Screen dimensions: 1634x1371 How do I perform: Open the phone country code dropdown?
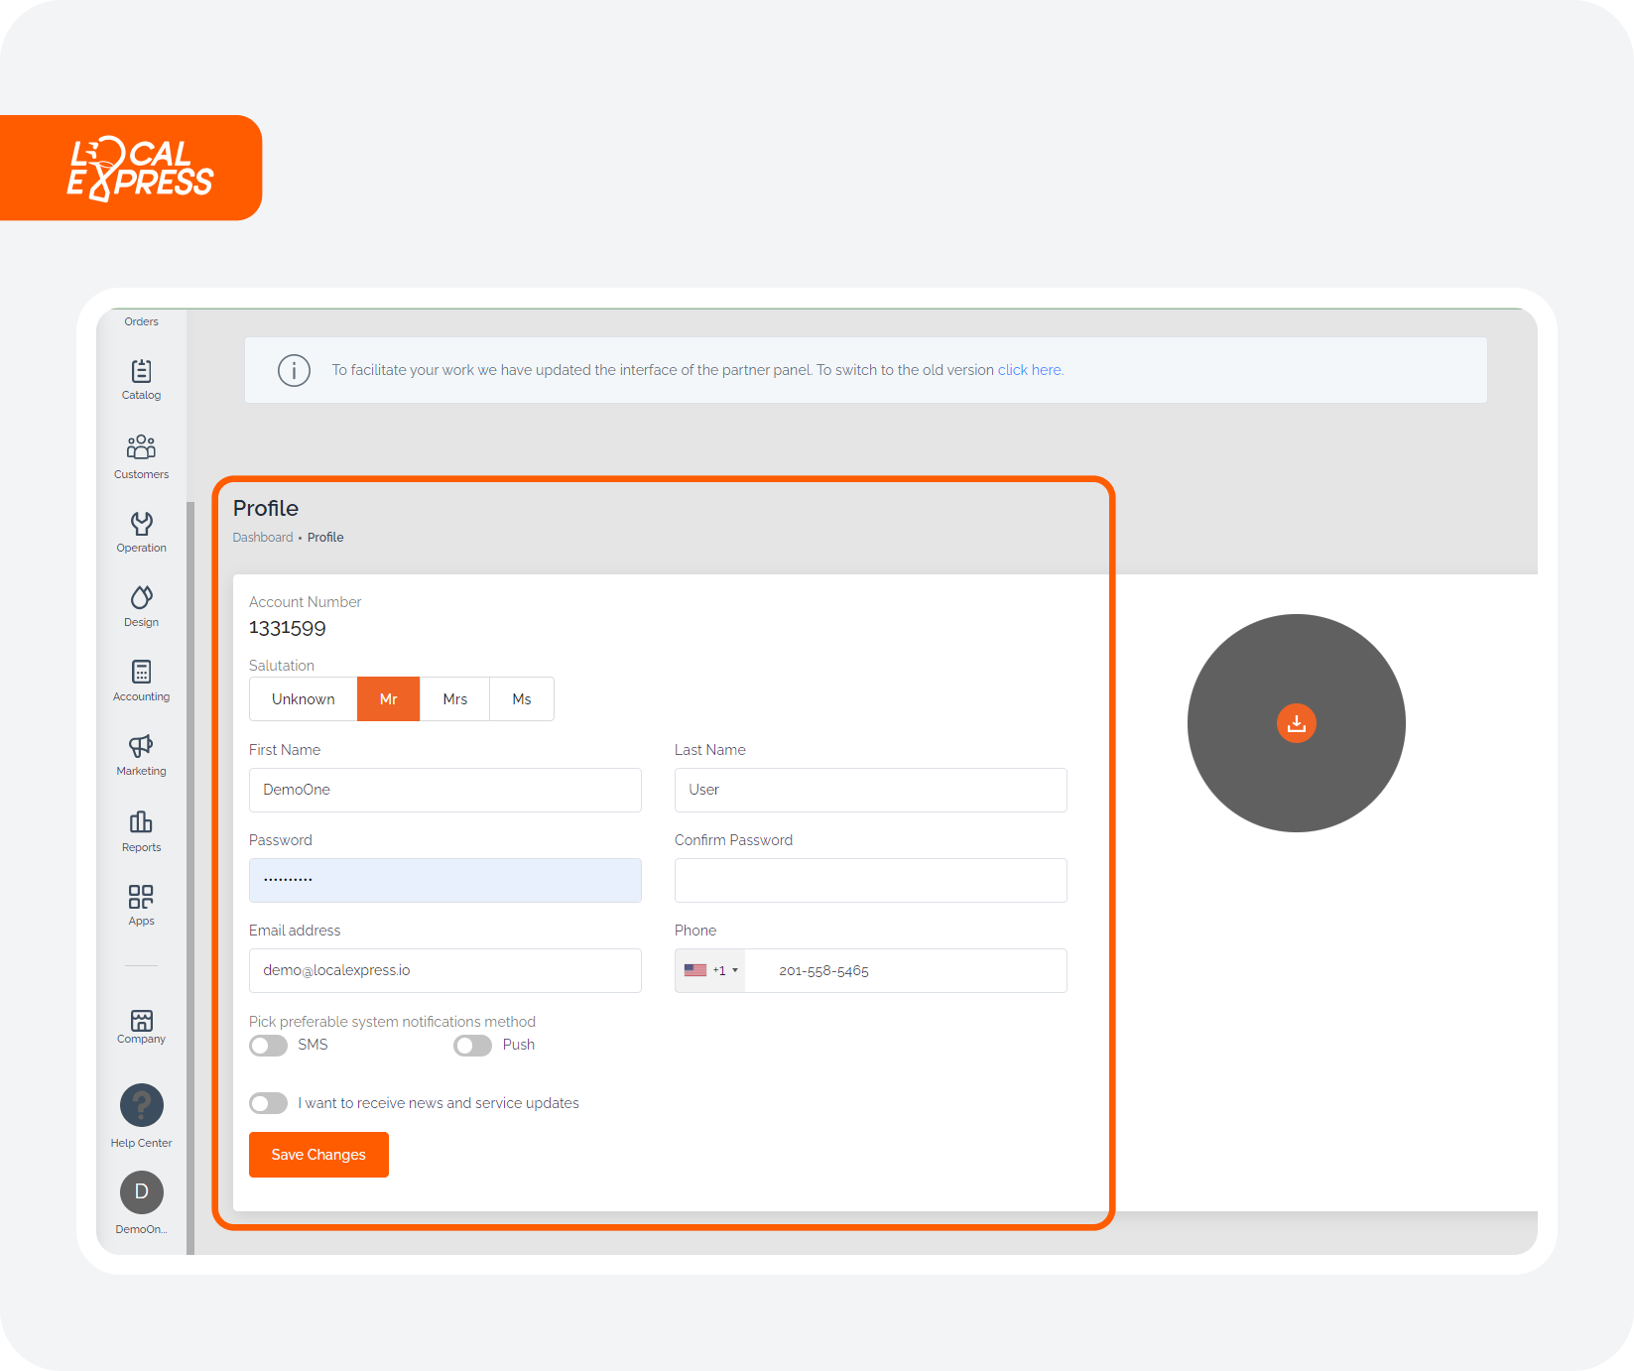pos(709,970)
